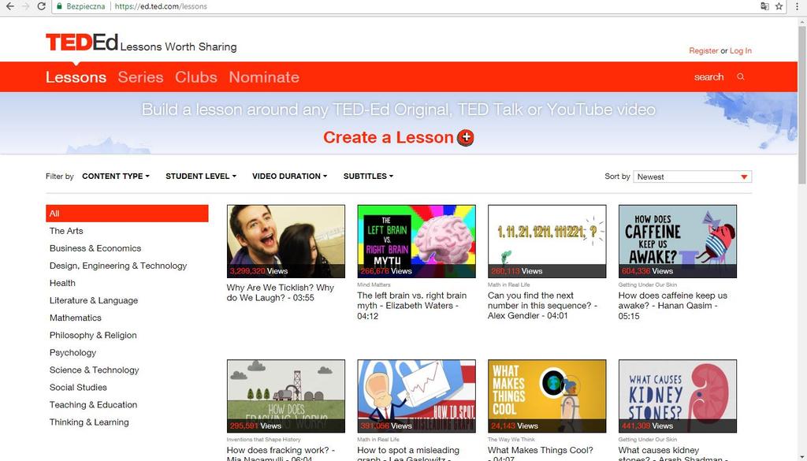Click The Way We Think label

point(511,440)
